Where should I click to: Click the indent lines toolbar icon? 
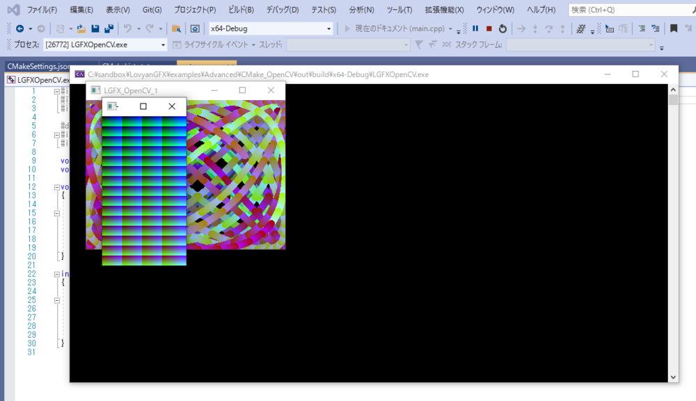[642, 28]
